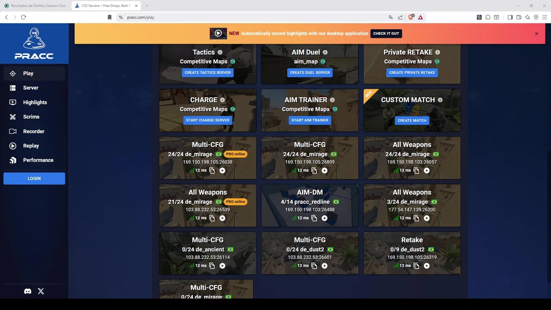Join server 169.150.198.105:26809 via play icon
This screenshot has height=310, width=551.
click(x=325, y=170)
